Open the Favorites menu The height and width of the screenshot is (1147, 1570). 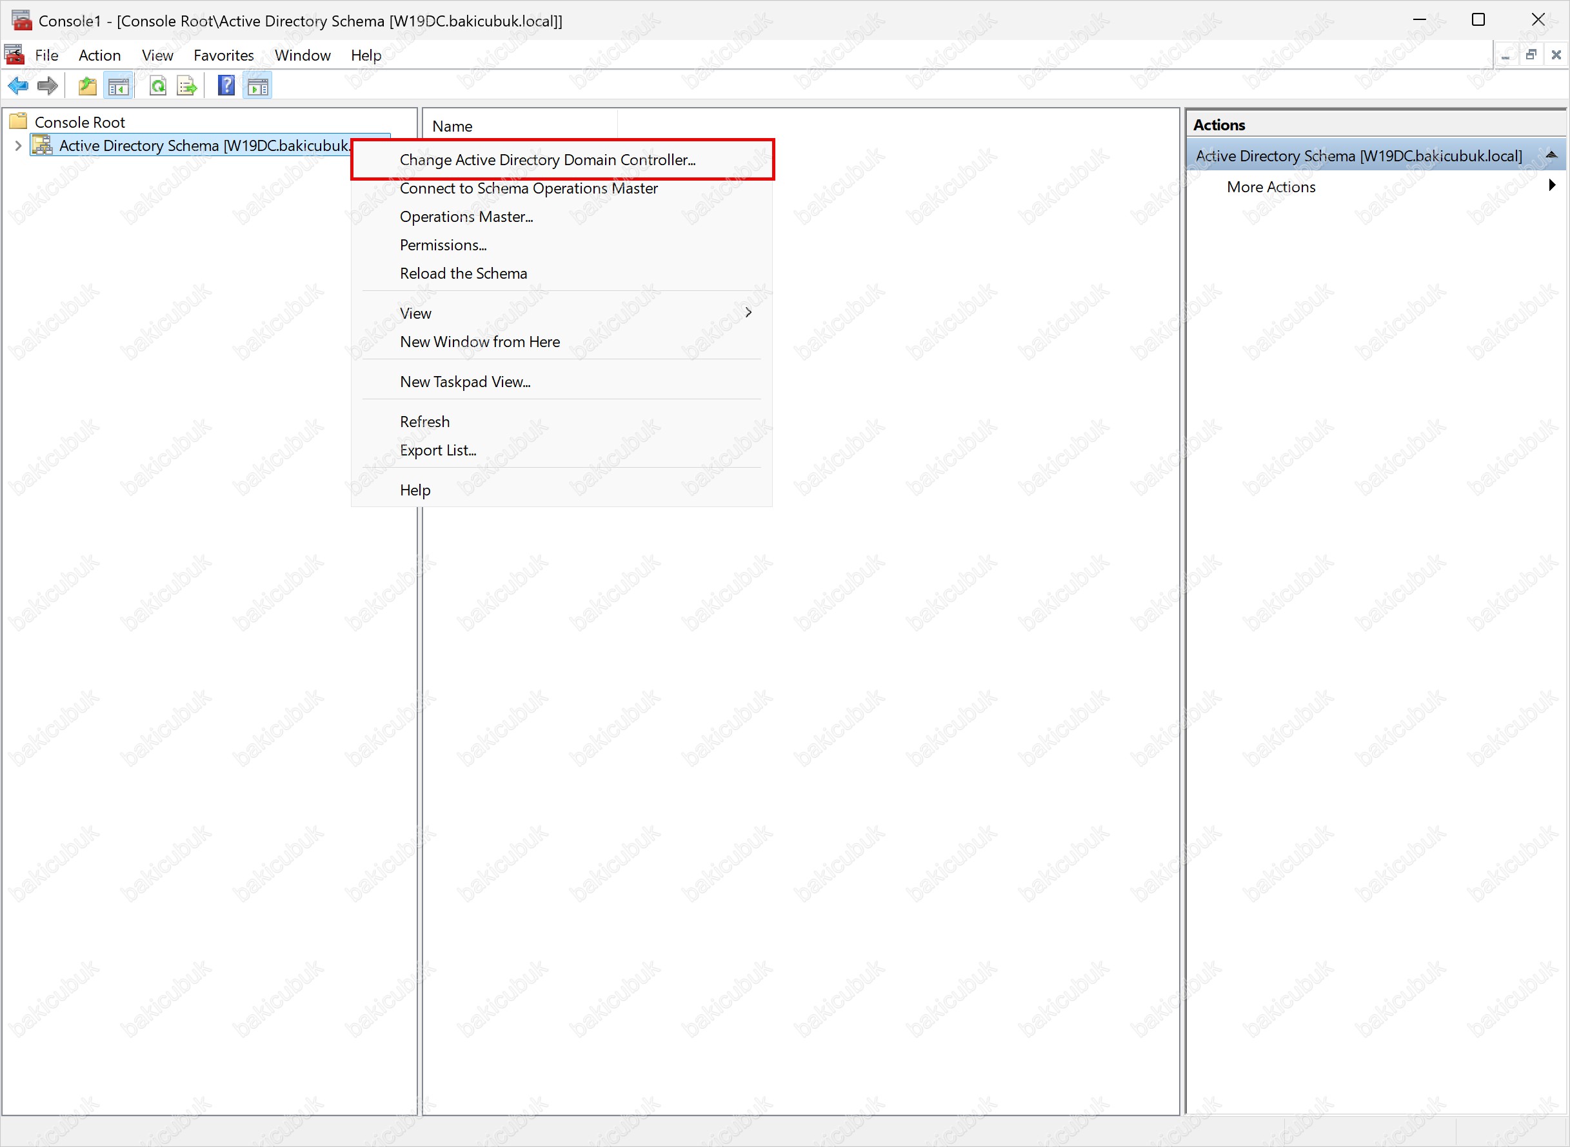pyautogui.click(x=223, y=55)
